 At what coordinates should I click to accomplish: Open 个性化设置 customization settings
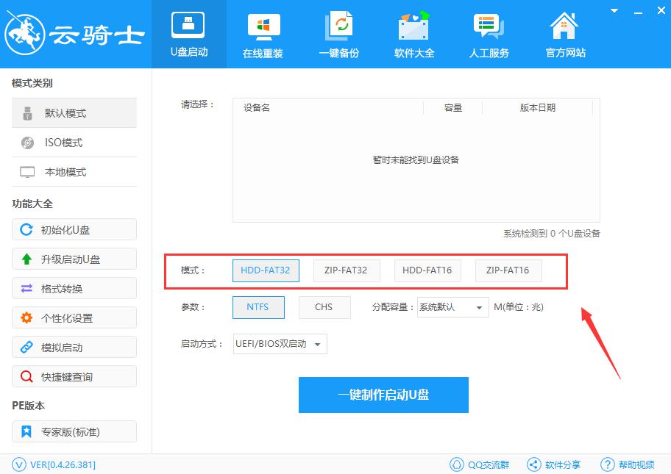coord(74,317)
